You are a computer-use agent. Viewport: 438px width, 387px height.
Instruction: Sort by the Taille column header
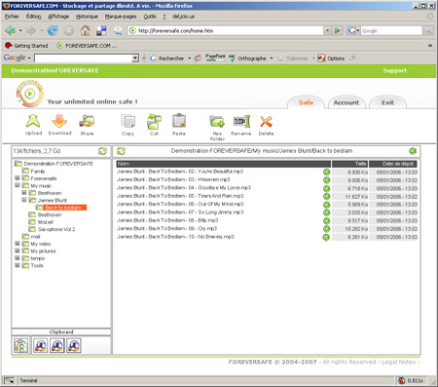tap(350, 164)
